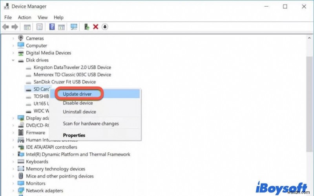Click the Scan for hardware changes monitor icon
314x196 pixels.
pos(74,27)
